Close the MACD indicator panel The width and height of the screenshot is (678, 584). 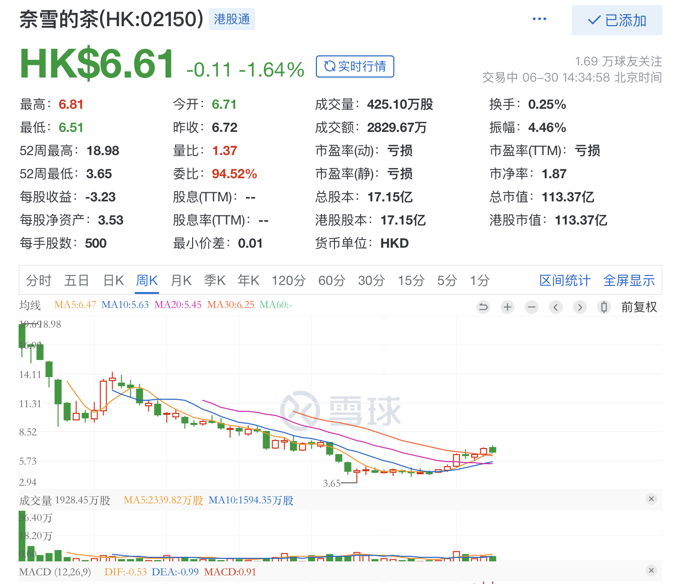651,570
